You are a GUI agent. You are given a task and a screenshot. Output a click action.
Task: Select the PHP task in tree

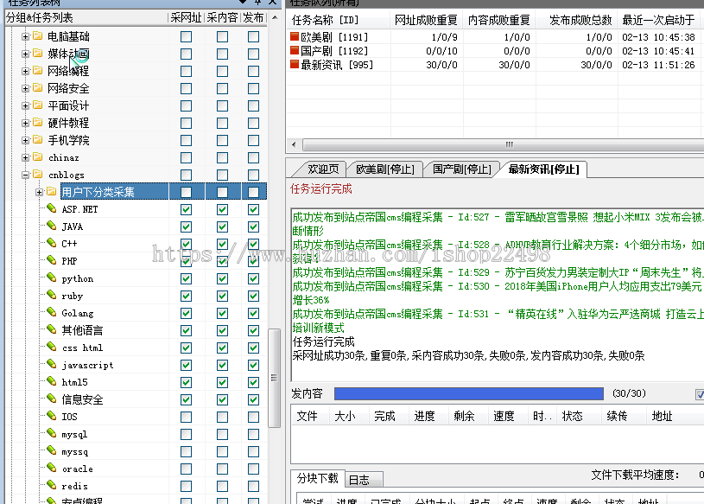(70, 261)
